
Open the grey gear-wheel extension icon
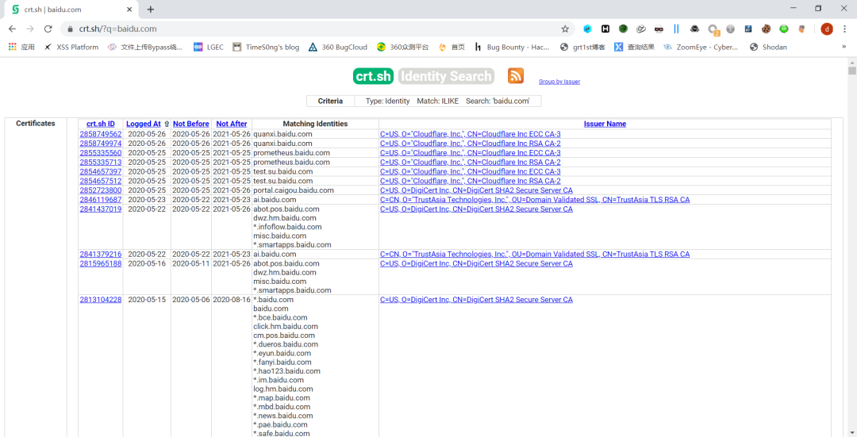730,29
